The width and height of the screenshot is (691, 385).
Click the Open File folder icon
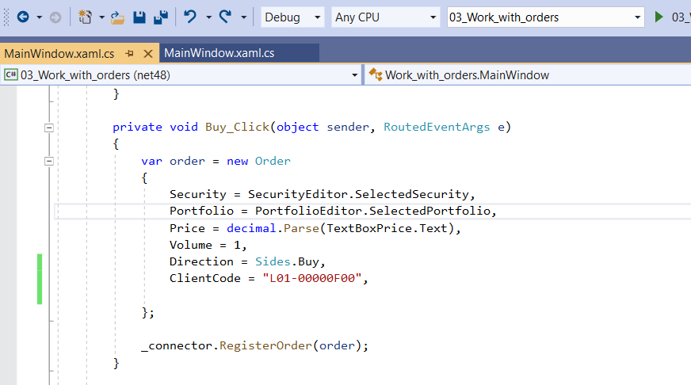pyautogui.click(x=116, y=17)
